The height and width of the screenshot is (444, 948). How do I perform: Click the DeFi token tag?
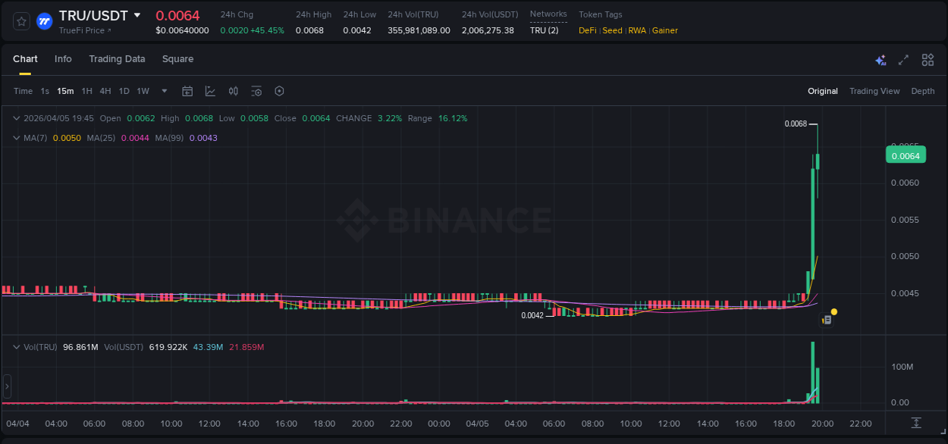coord(588,30)
